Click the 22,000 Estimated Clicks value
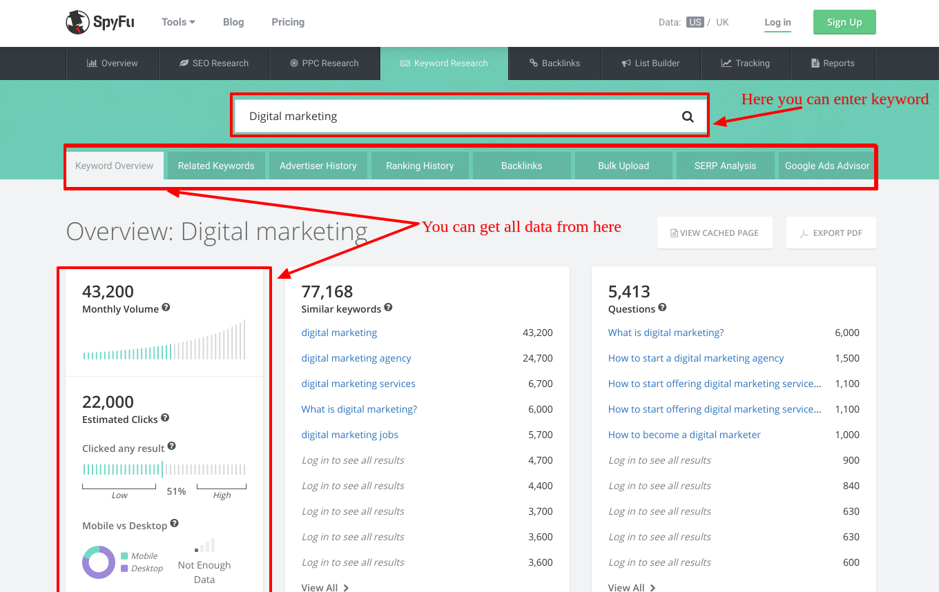This screenshot has height=592, width=939. [x=108, y=402]
